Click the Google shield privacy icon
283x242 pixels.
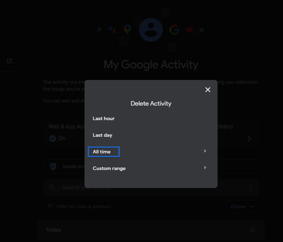click(x=53, y=167)
